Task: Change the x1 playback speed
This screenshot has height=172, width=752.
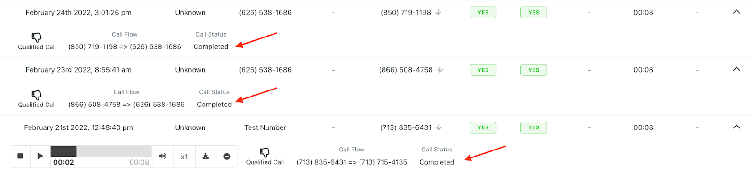Action: 184,157
